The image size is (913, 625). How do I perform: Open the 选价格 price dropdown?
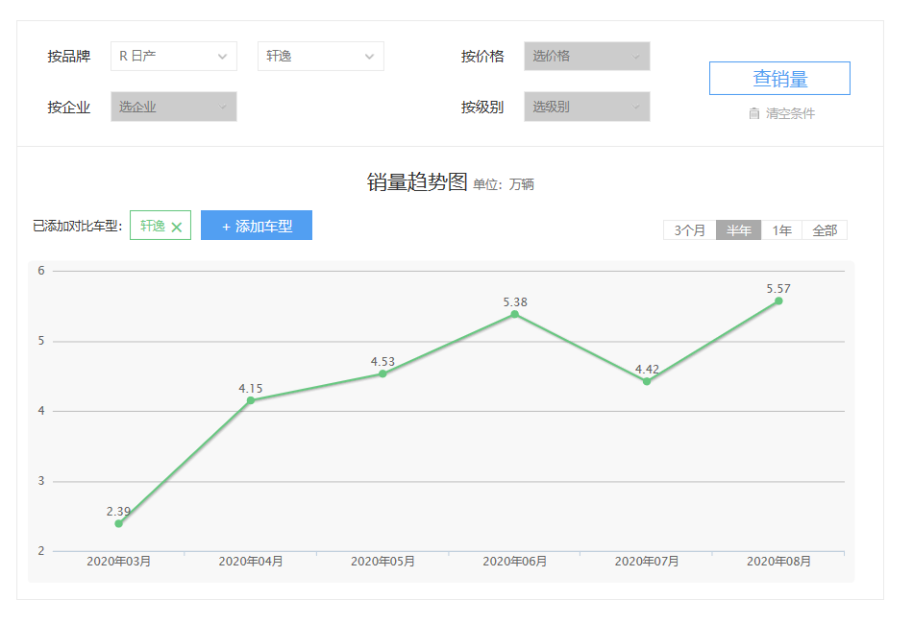[x=586, y=57]
